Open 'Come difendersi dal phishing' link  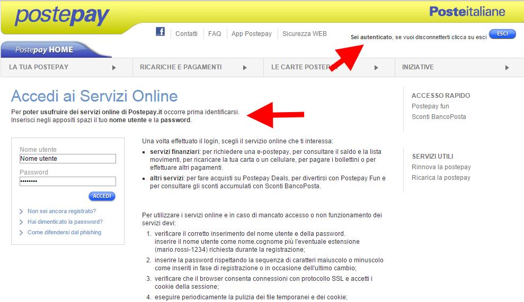(65, 232)
